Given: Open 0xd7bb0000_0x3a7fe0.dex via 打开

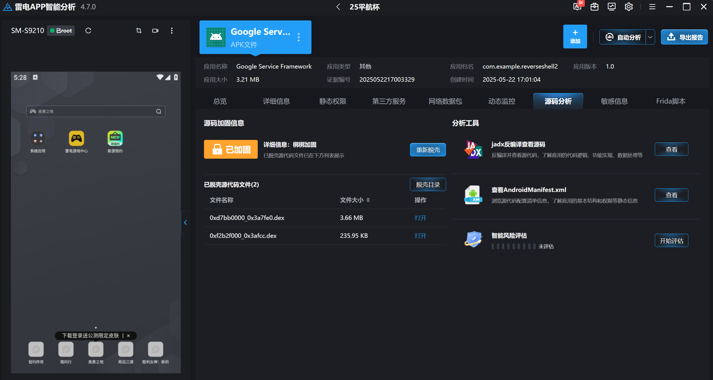Looking at the screenshot, I should coord(420,218).
